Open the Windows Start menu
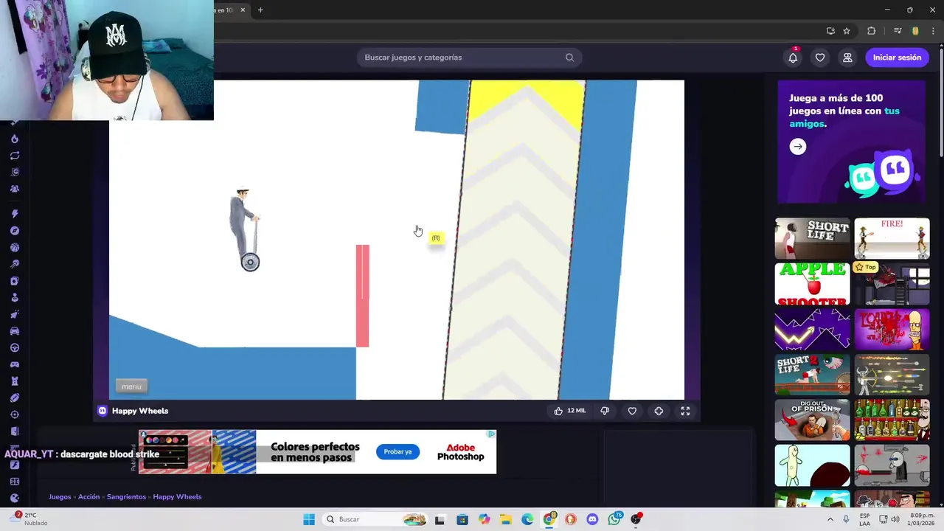The image size is (944, 531). [309, 519]
